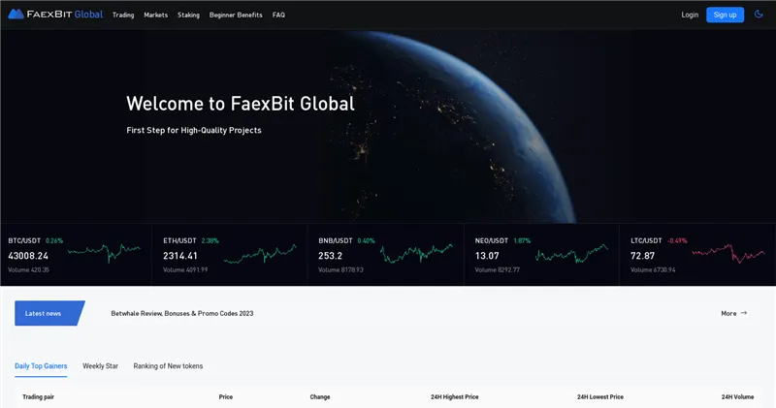
Task: Open the ETH/USDT ticker card
Action: (230, 255)
